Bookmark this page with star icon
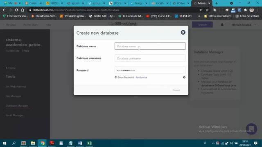Viewport: 262px width, 147px height. (207, 10)
